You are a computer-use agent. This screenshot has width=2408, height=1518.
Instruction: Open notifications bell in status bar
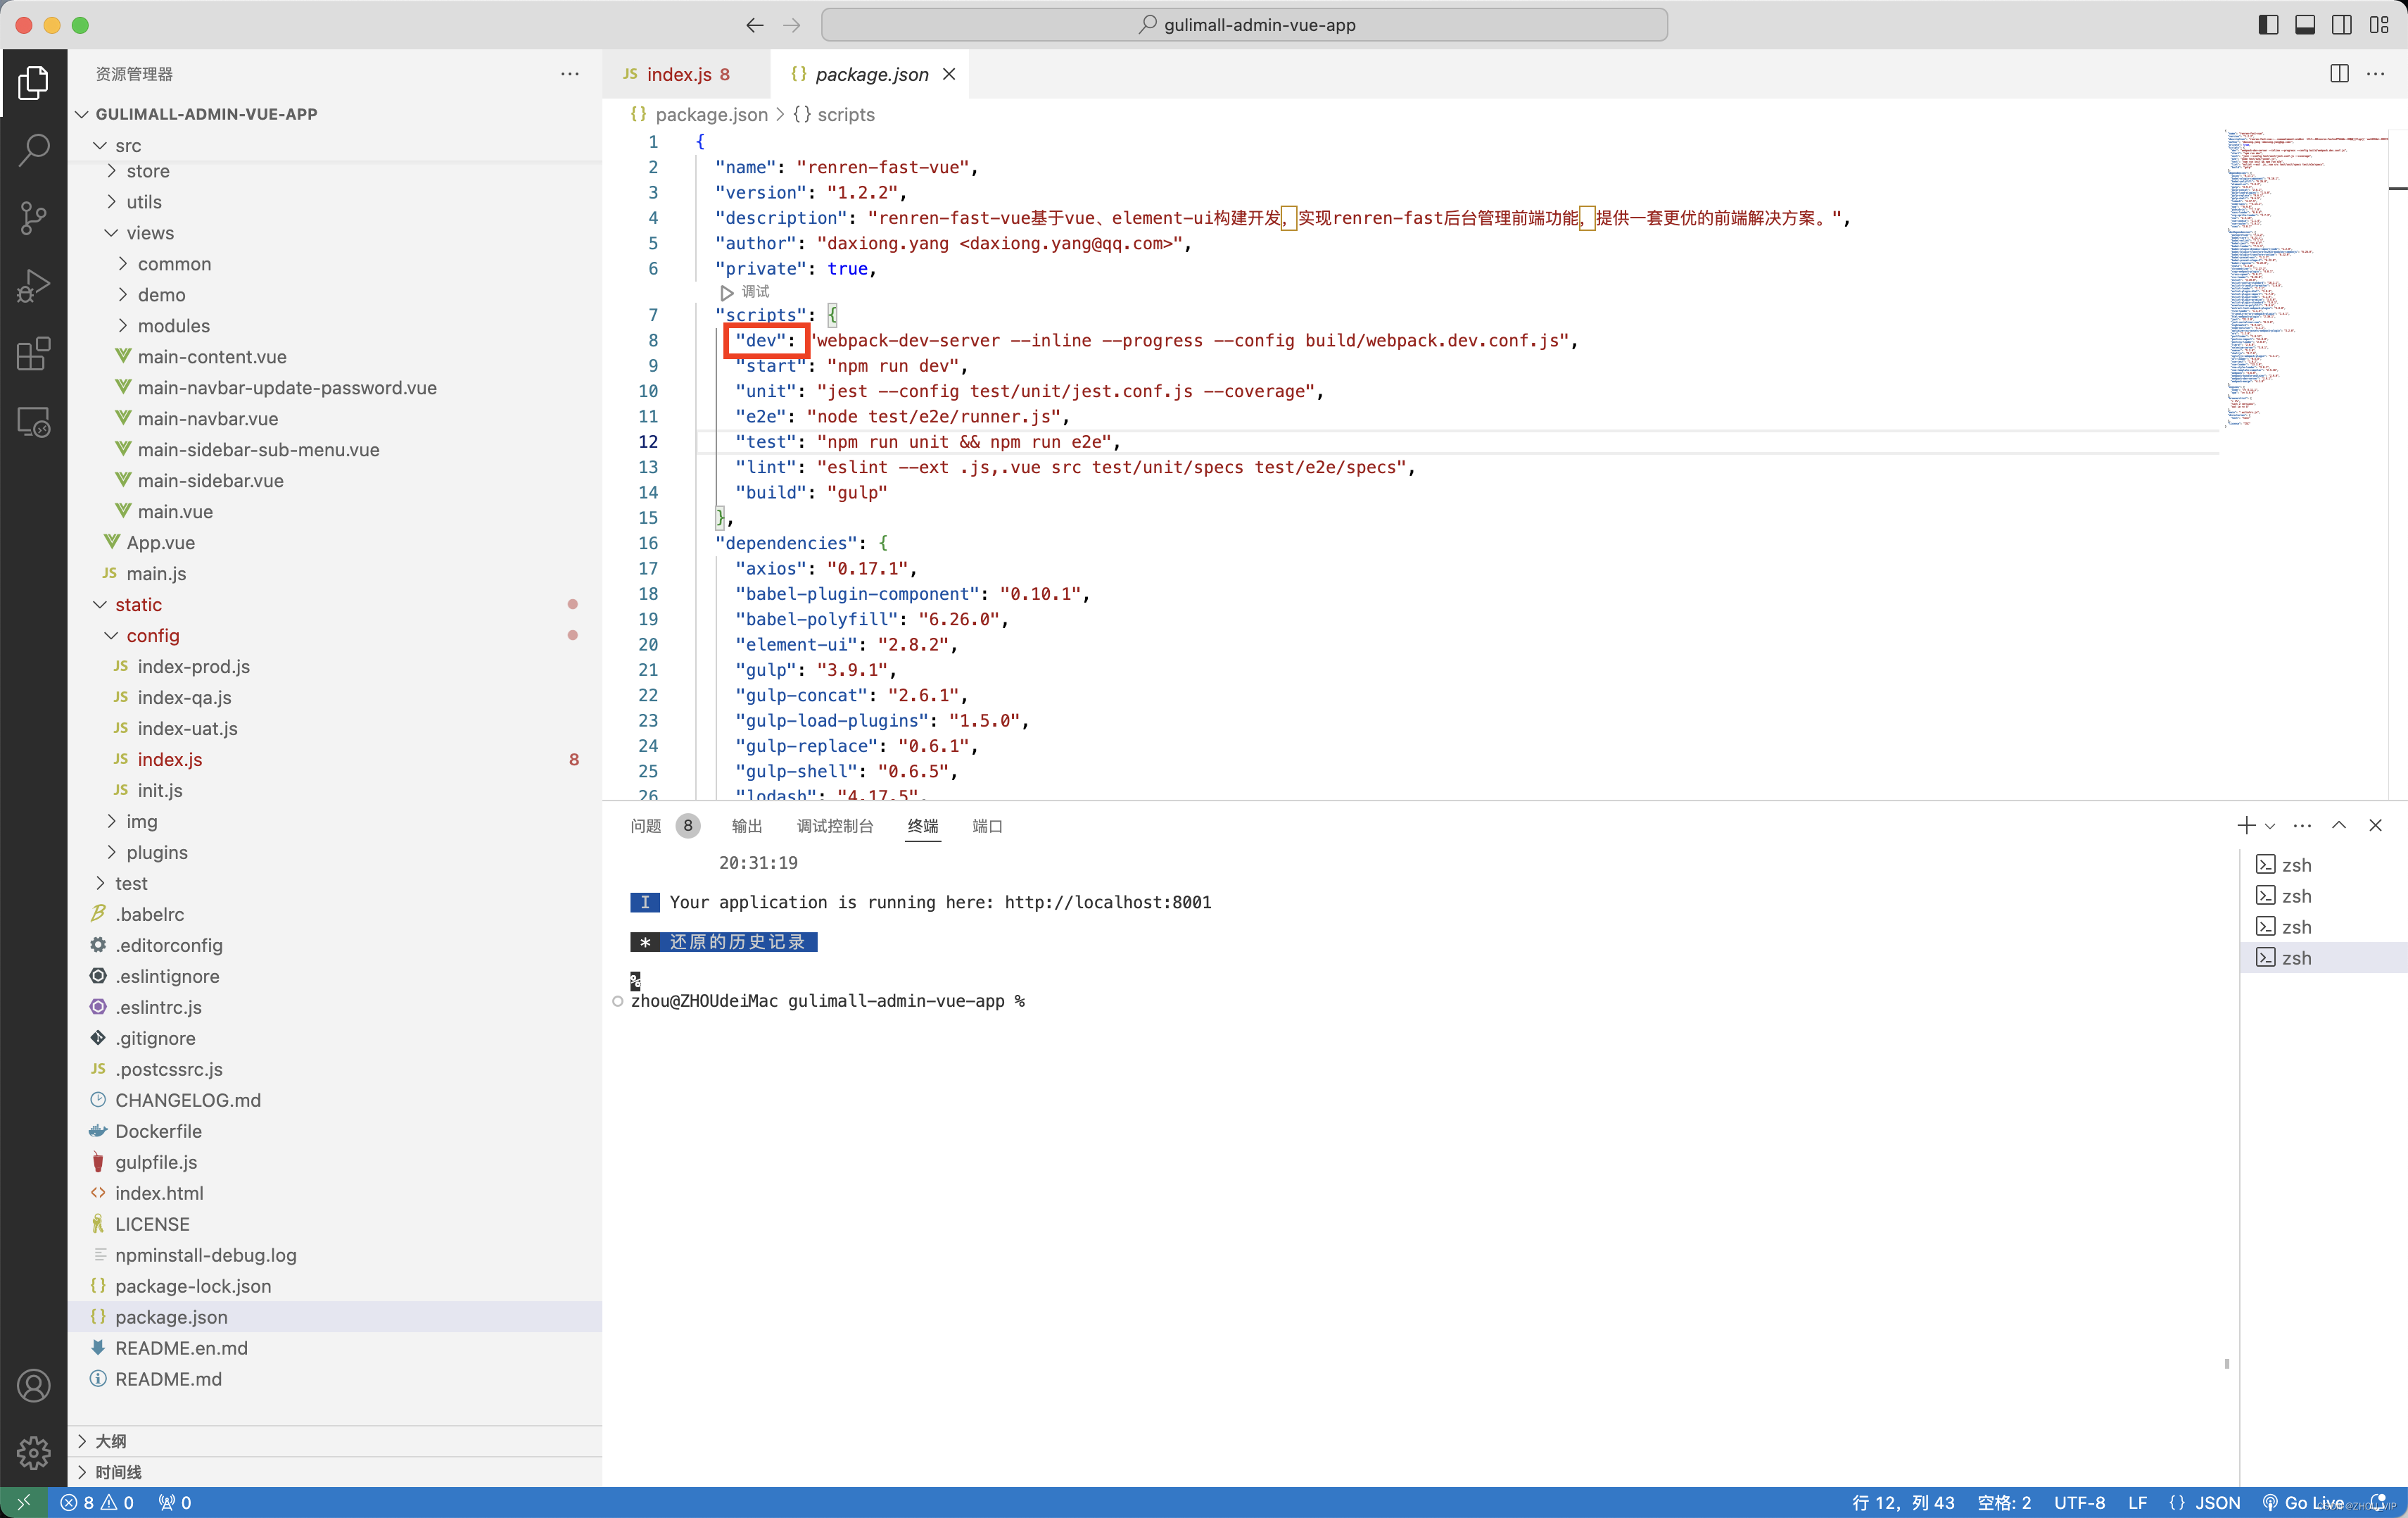point(2378,1502)
